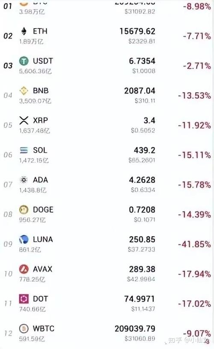Screen dimensions: 214x349
Task: Click the ETH coin icon
Action: tap(24, 31)
